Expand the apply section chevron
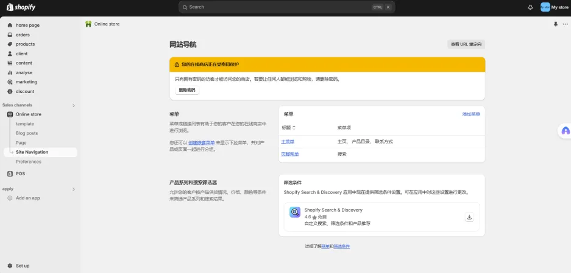571x273 pixels. point(74,189)
